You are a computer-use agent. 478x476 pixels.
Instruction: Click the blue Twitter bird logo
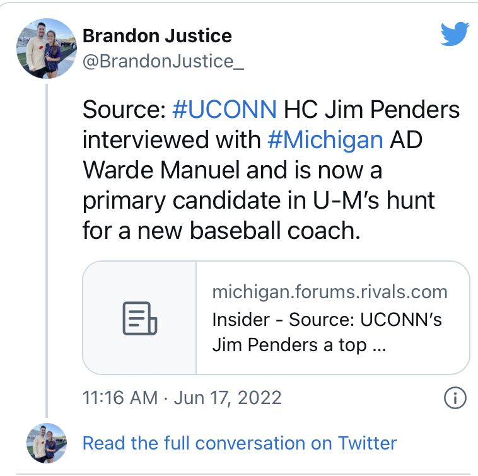tap(455, 34)
